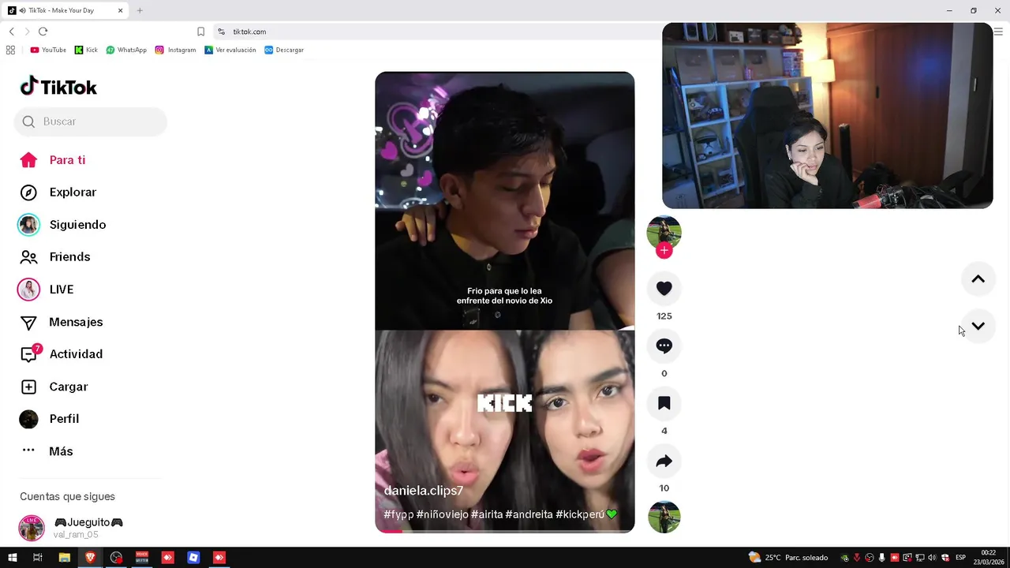Screen dimensions: 1010x568
Task: Open the #niñoviejo hashtag
Action: pos(442,514)
